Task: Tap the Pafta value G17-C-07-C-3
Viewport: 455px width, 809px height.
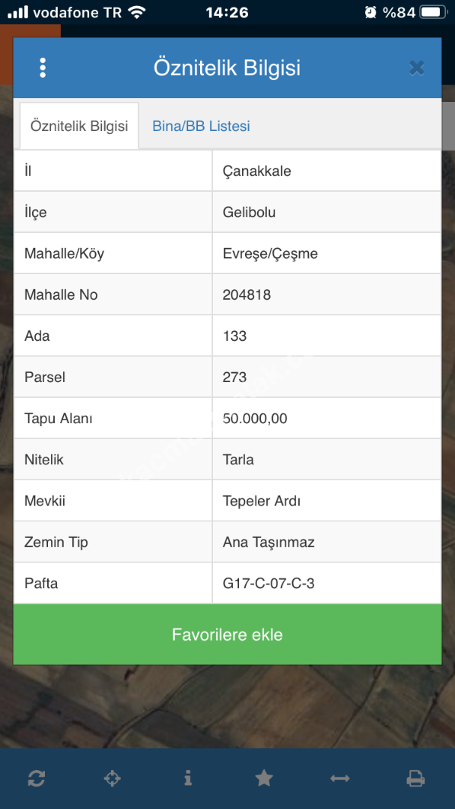Action: pos(268,583)
